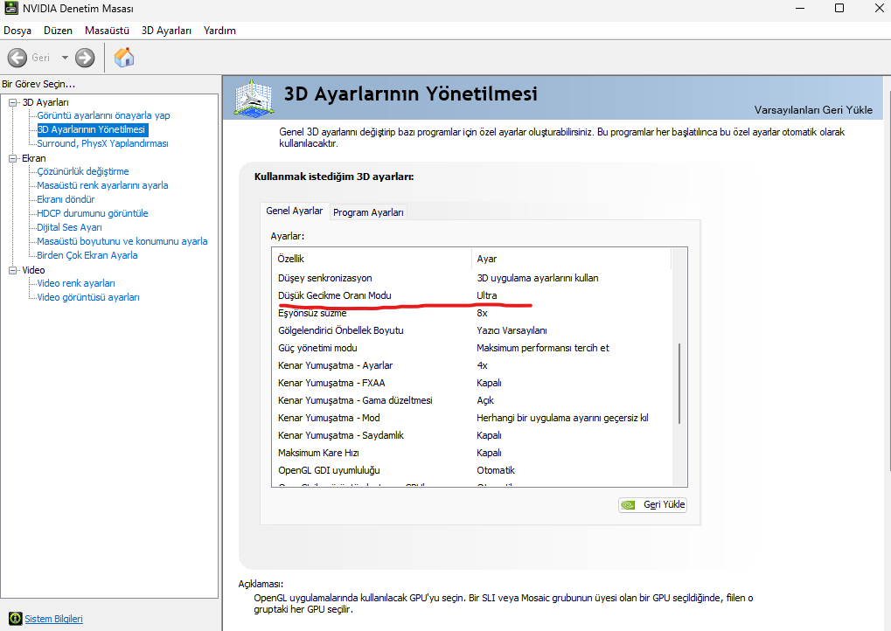Select 3D Ayarlarının Yönetilmesi in the tree
Viewport: 891px width, 631px height.
tap(92, 129)
